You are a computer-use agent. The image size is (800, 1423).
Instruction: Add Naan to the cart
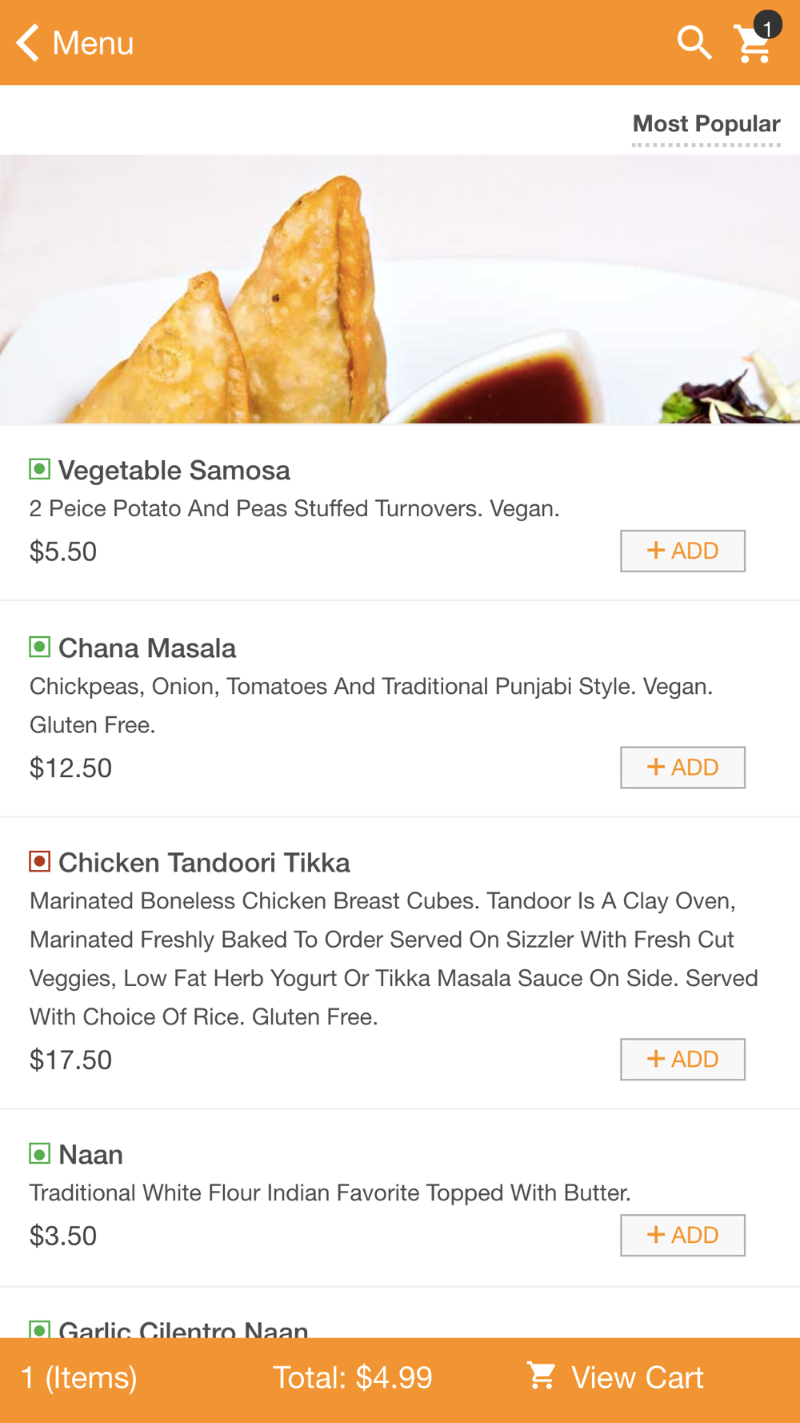point(682,1235)
